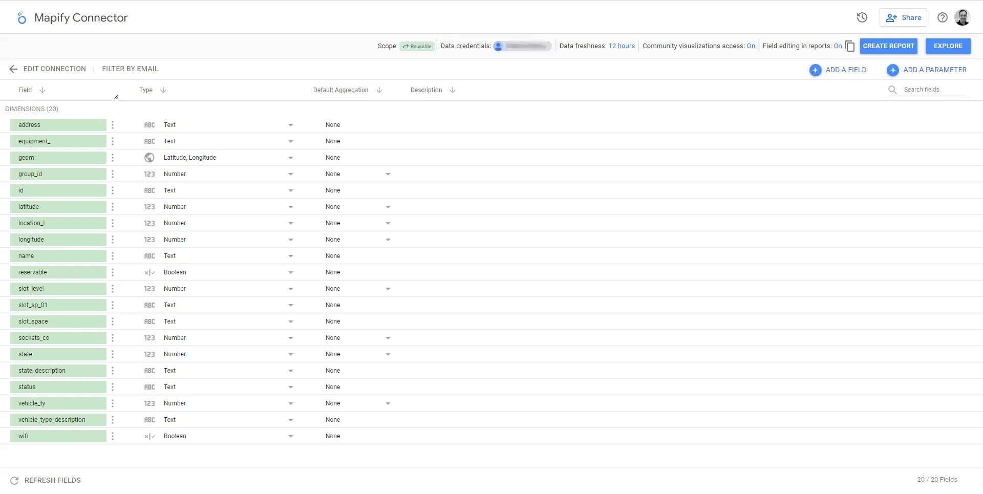Open the help question mark icon
This screenshot has width=983, height=494.
[943, 17]
